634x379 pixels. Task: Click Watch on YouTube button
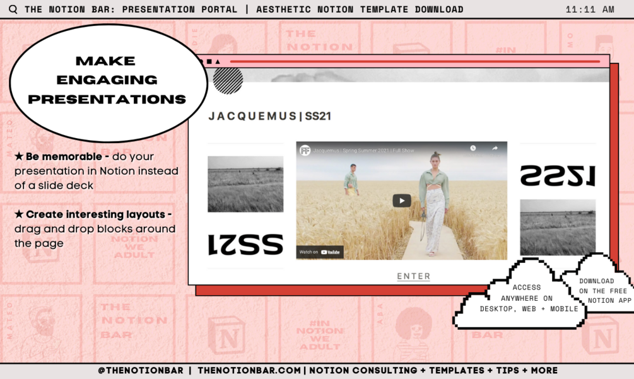coord(320,252)
